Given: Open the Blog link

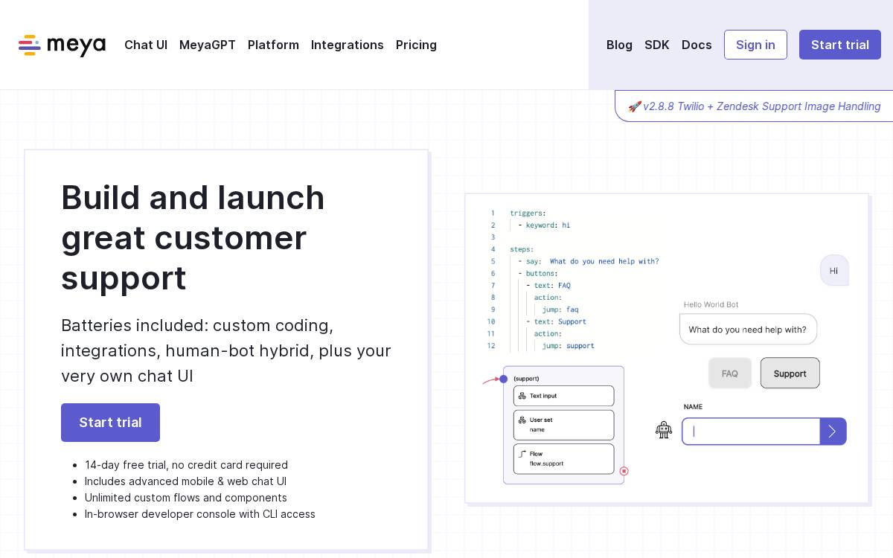Looking at the screenshot, I should click(x=619, y=45).
